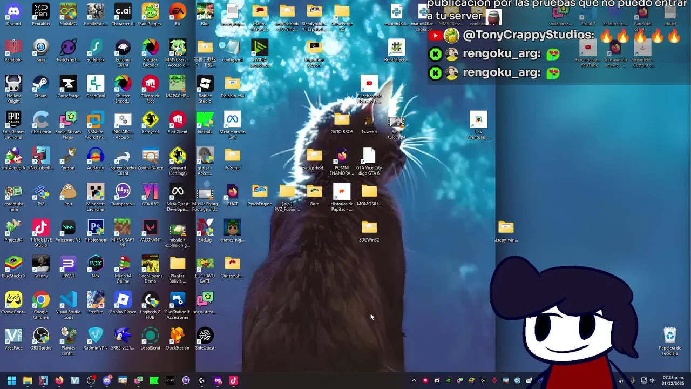The image size is (691, 389).
Task: Launch DuckStation from the desktop
Action: pyautogui.click(x=178, y=339)
